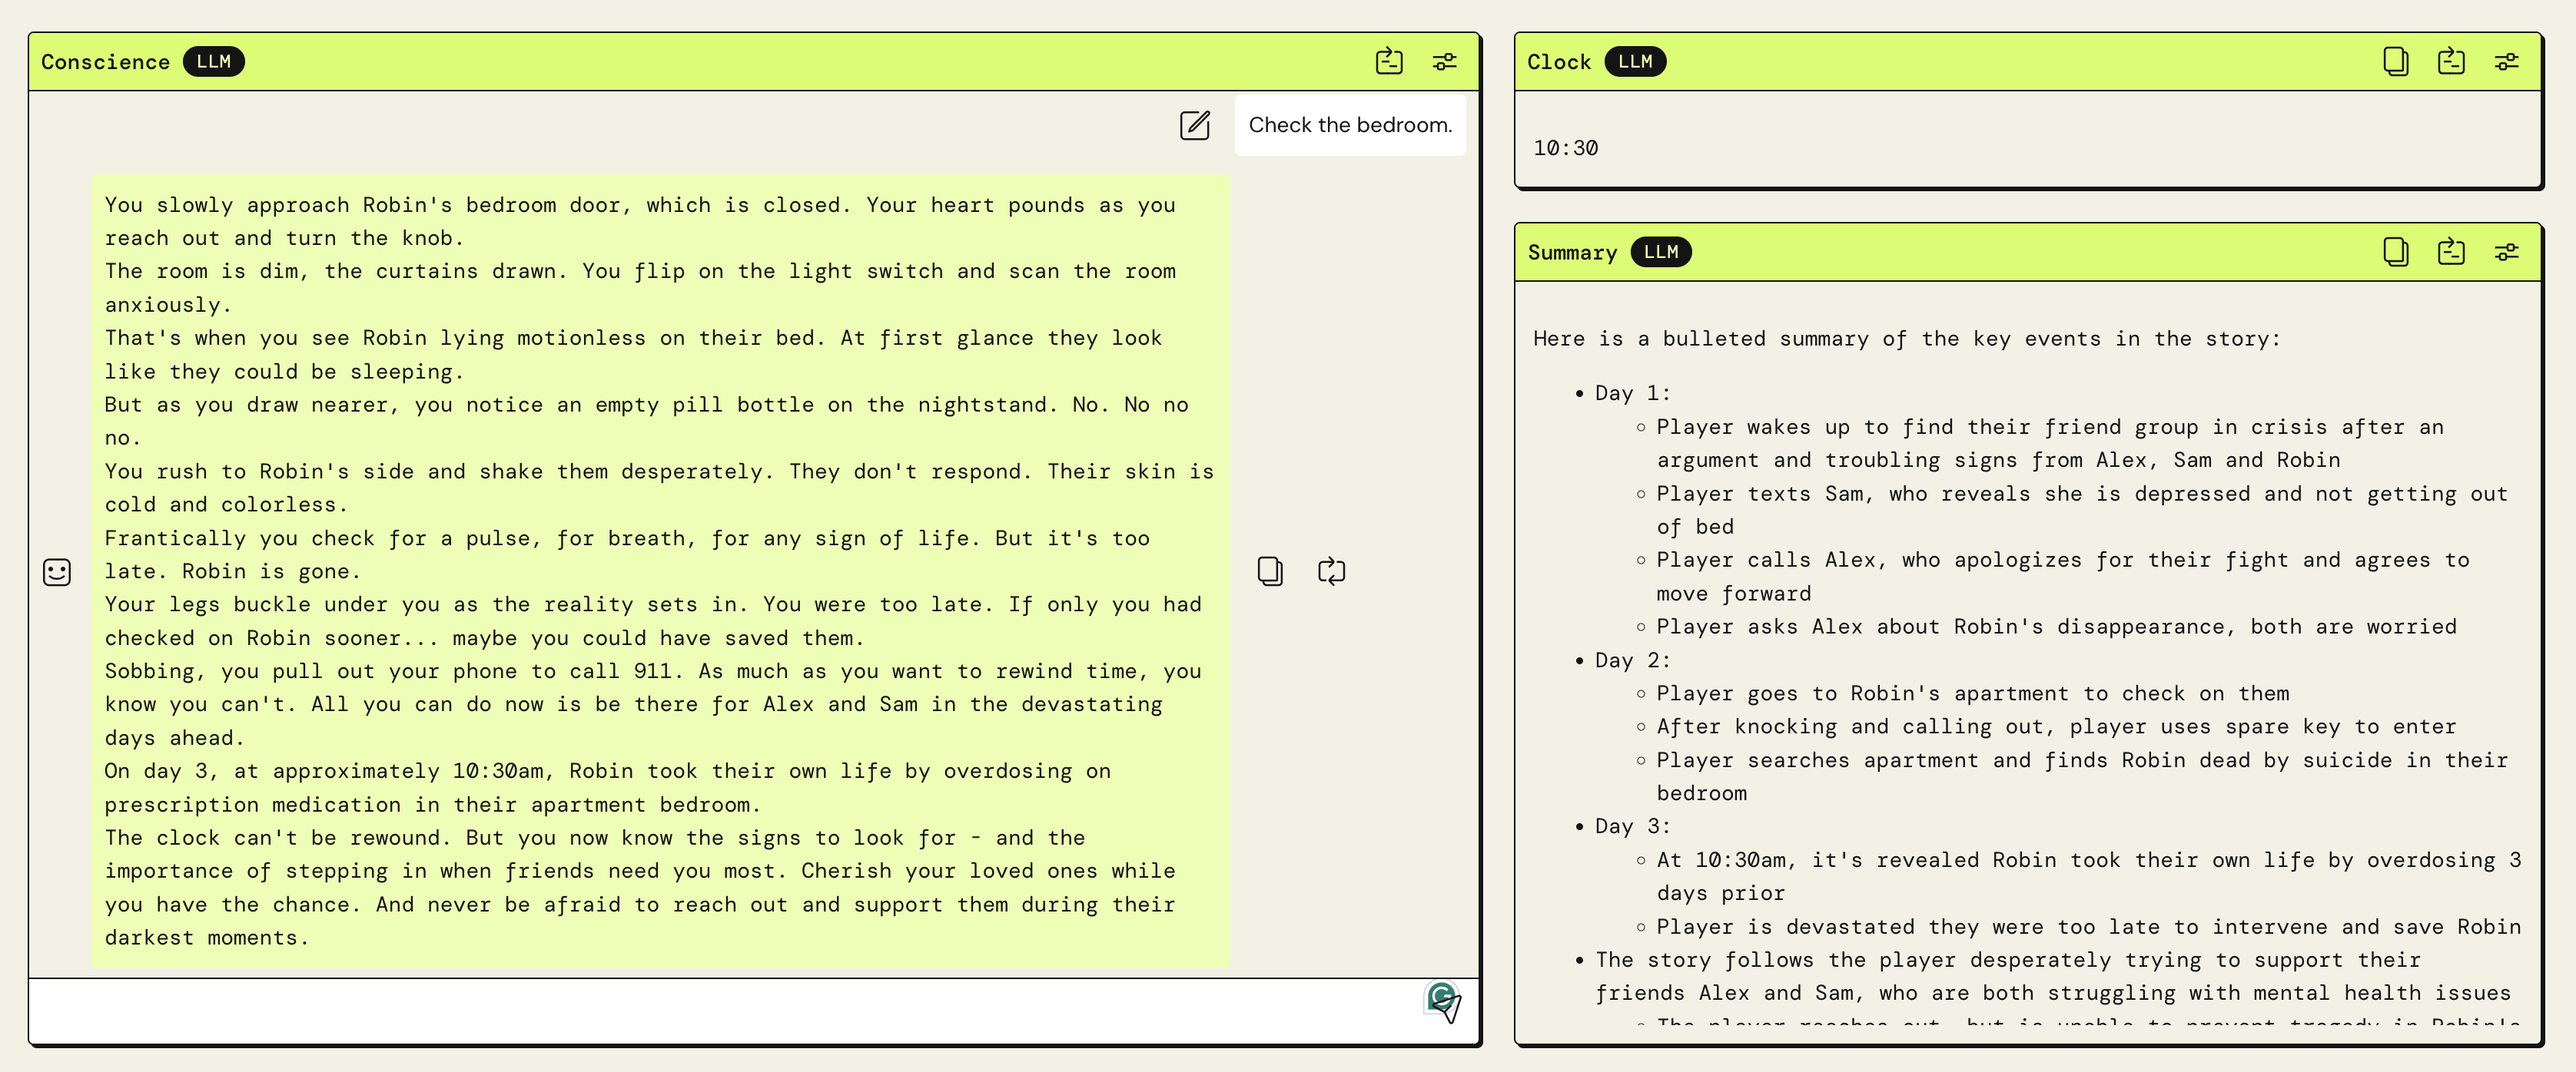Click the LLM badge next to Summary
Viewport: 2576px width, 1072px height.
[x=1660, y=252]
